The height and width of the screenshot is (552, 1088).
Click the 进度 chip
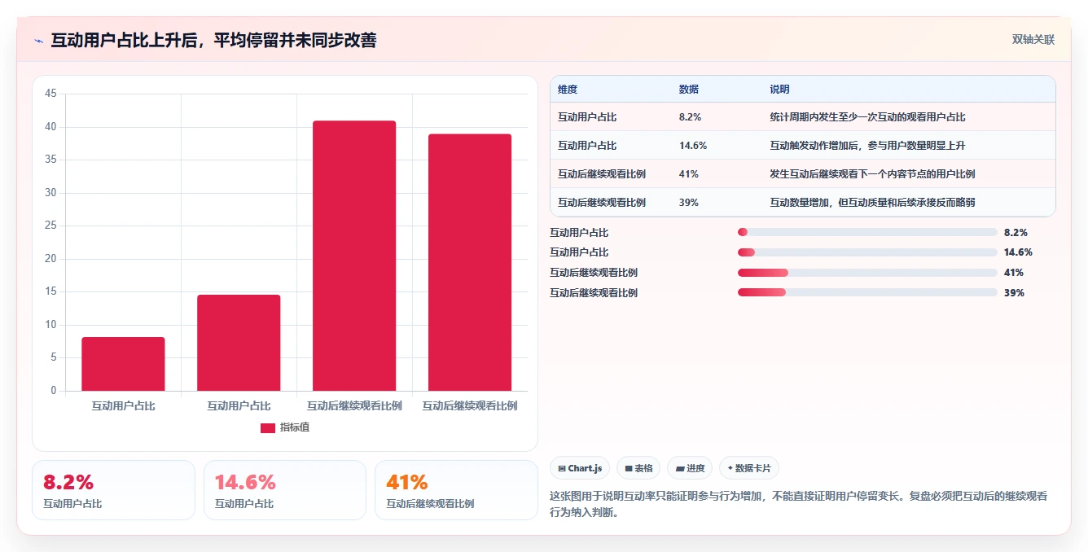pos(690,468)
